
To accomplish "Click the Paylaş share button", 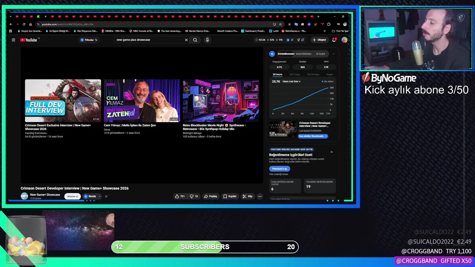I will (210, 197).
